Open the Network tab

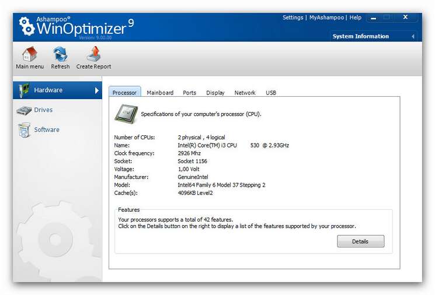[245, 93]
